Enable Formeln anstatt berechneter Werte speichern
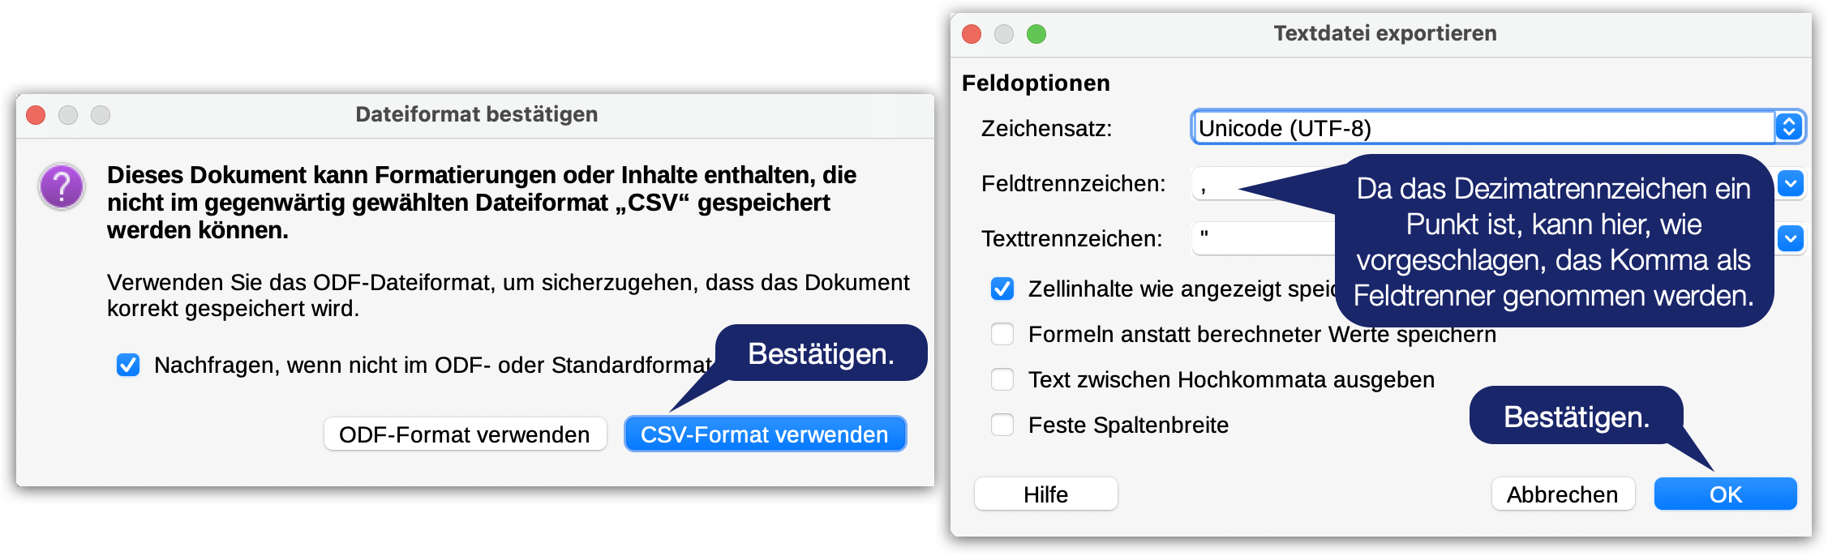 [x=1002, y=334]
